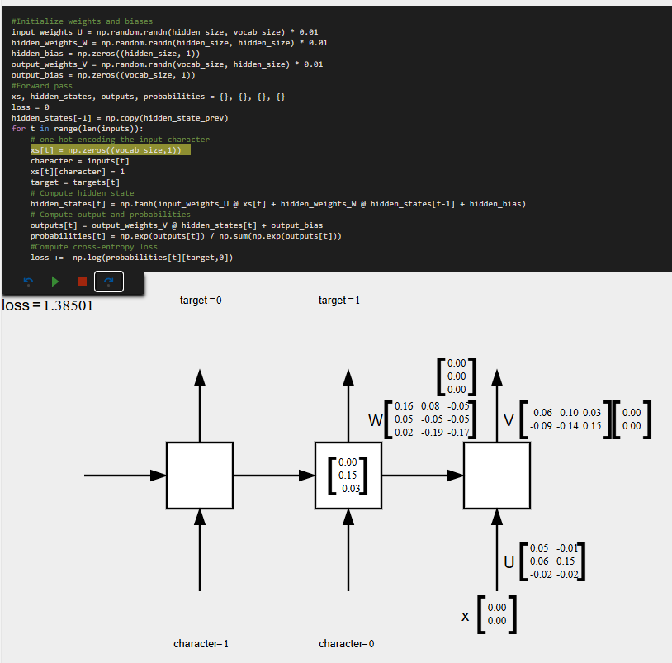672x663 pixels.
Task: Select the V weight matrix label
Action: (x=509, y=419)
